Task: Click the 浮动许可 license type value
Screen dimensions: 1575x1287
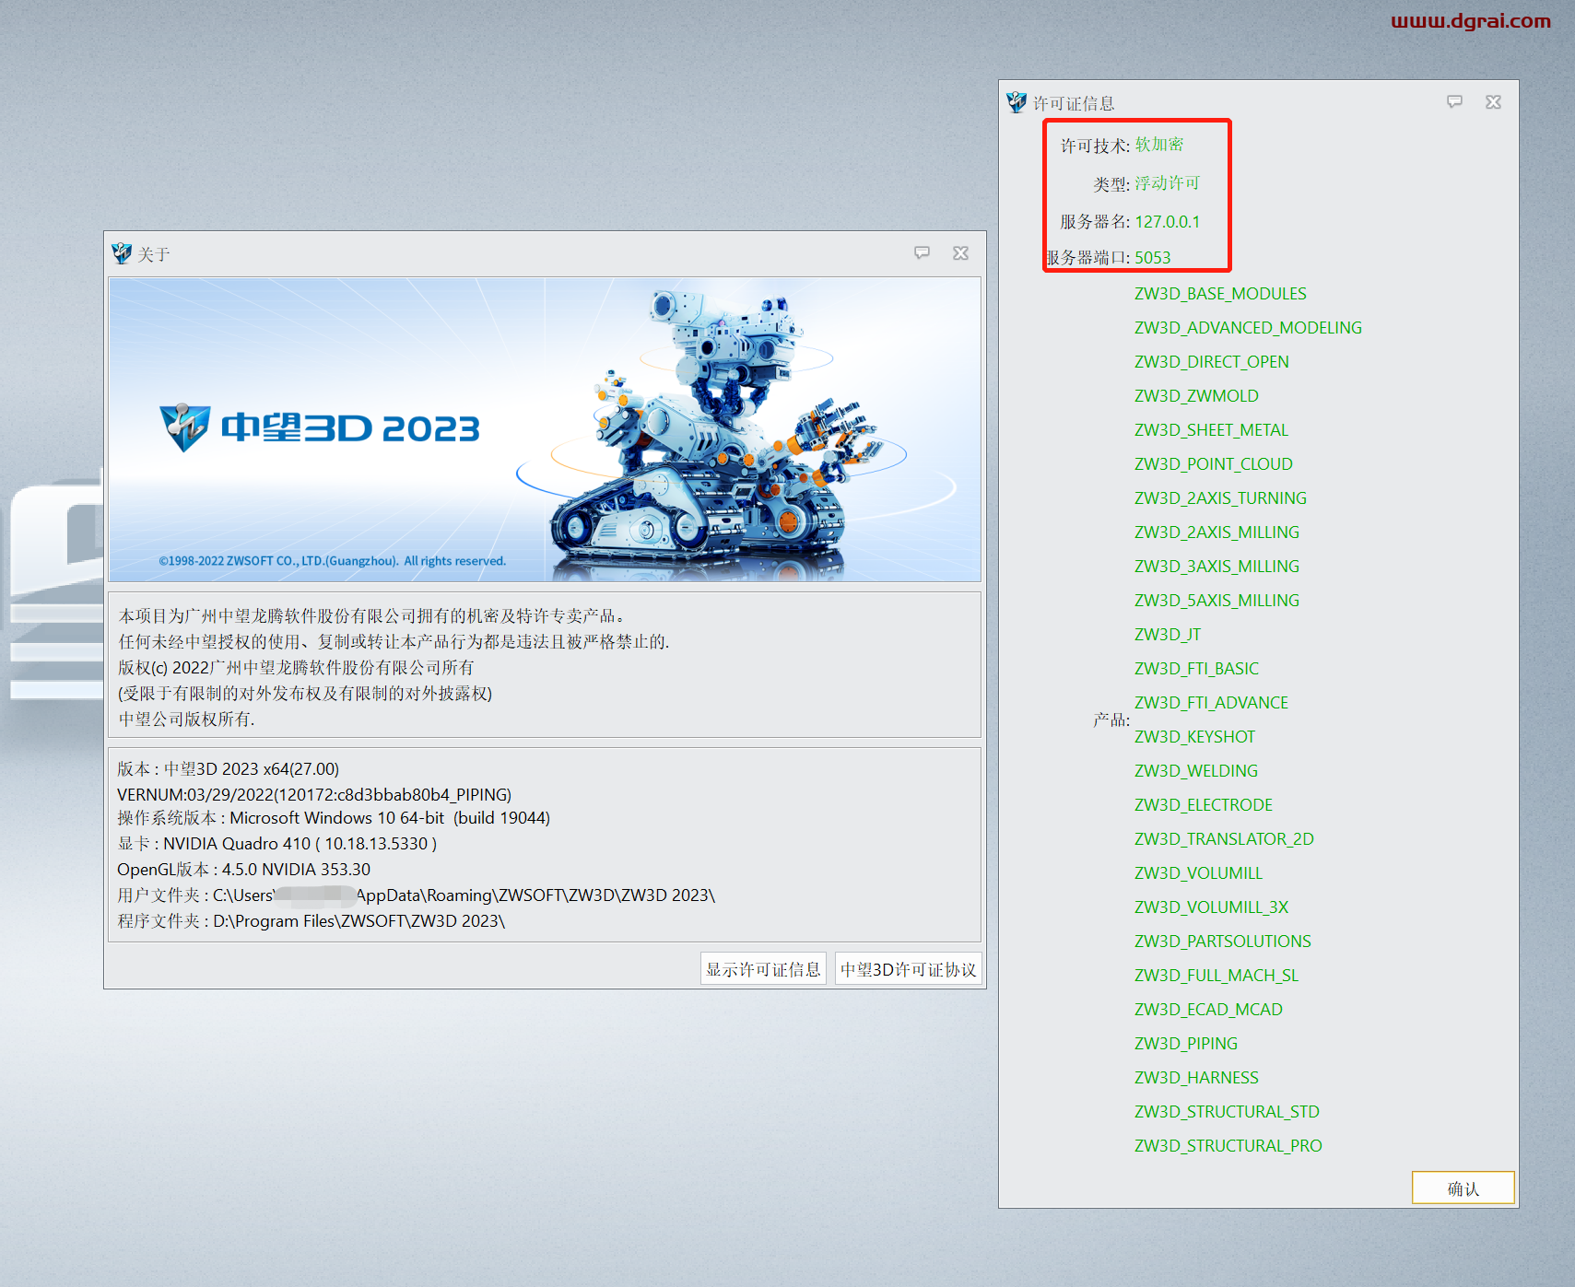Action: (x=1167, y=183)
